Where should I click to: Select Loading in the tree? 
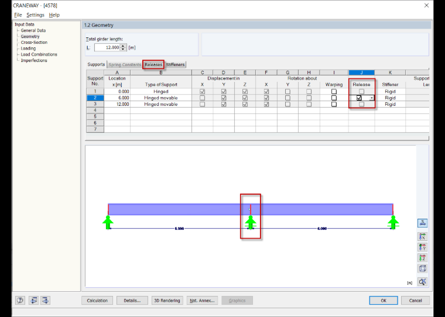point(28,49)
